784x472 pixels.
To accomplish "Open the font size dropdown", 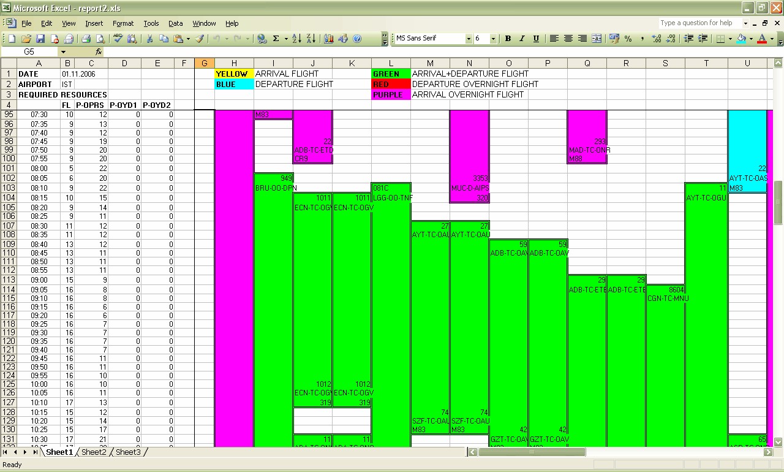I will 492,39.
